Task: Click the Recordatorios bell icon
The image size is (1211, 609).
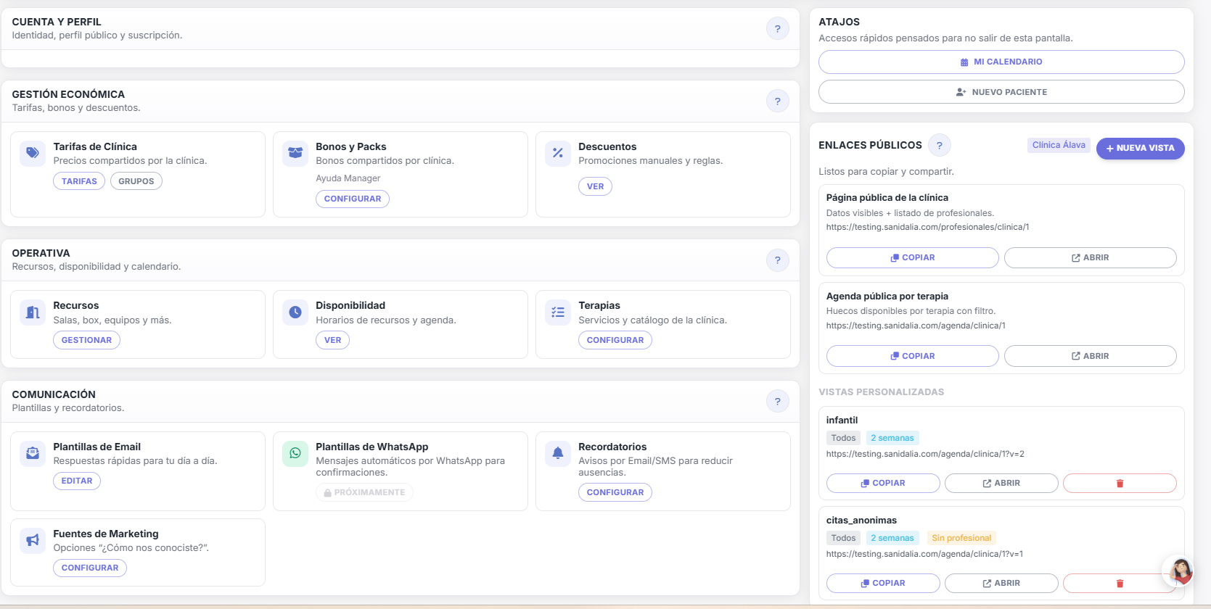Action: 558,453
